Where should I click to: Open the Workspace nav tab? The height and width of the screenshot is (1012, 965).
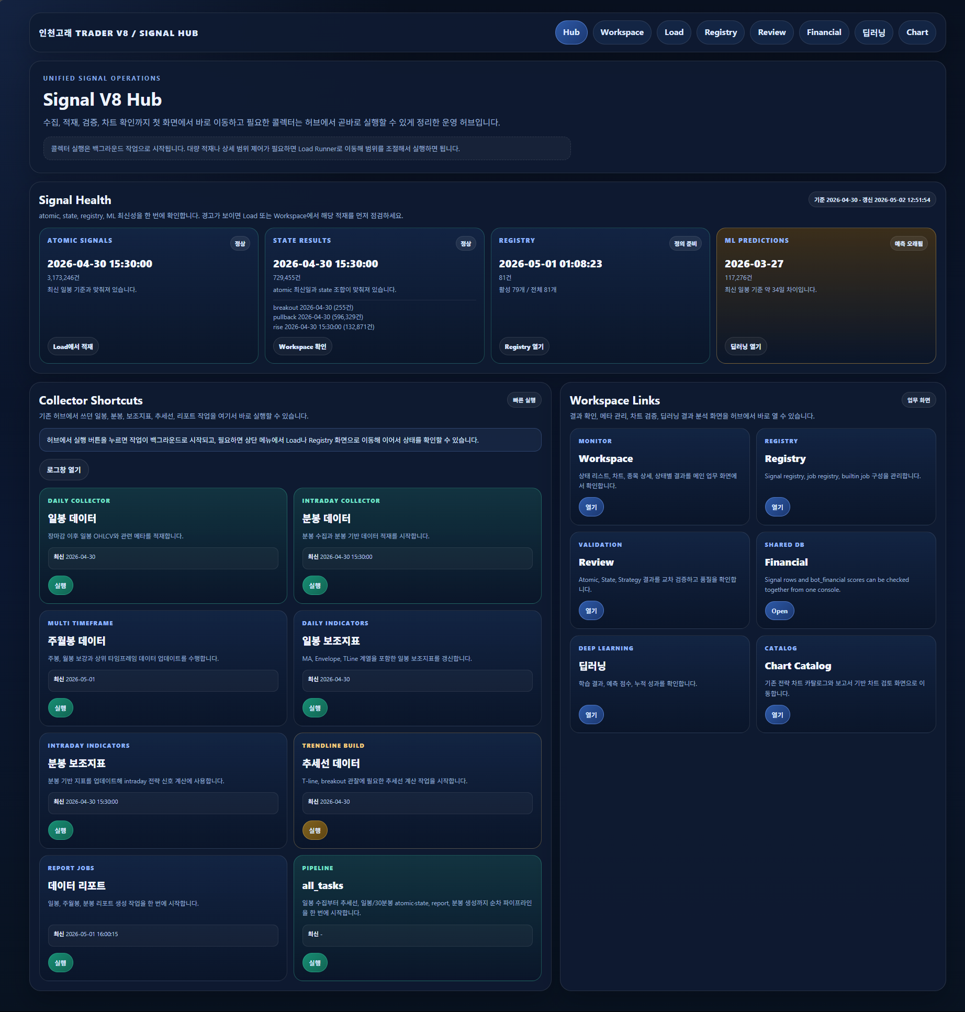pyautogui.click(x=622, y=32)
